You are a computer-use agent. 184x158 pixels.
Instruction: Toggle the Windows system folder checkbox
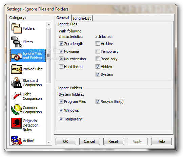61,110
